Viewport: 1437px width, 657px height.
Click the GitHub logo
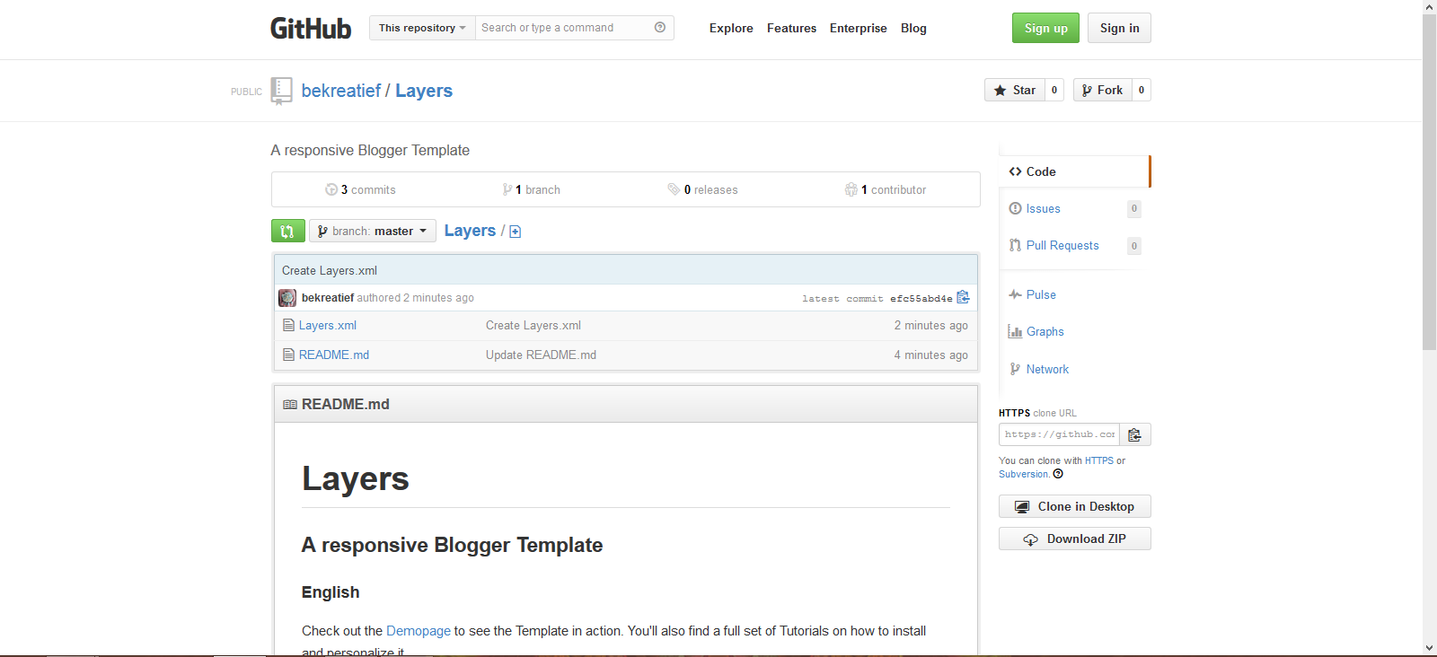(311, 28)
